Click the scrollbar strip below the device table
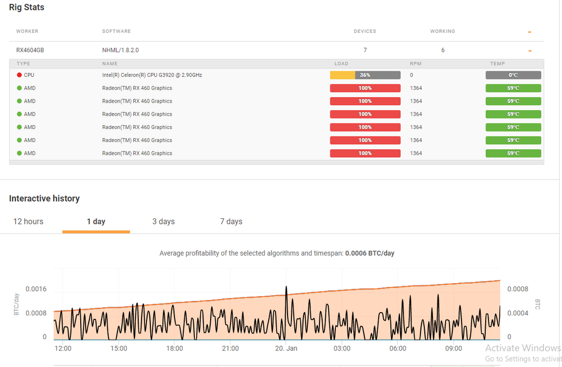This screenshot has width=562, height=367. tap(277, 162)
